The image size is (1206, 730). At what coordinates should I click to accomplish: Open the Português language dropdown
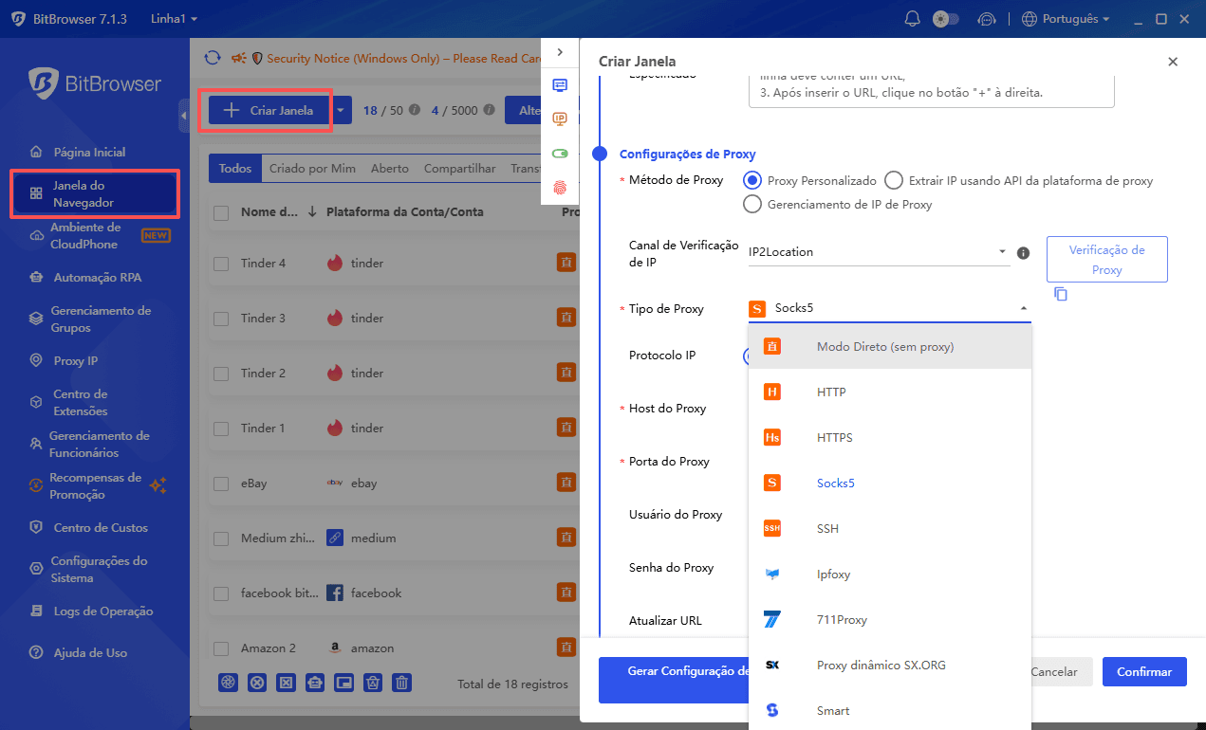pyautogui.click(x=1066, y=19)
